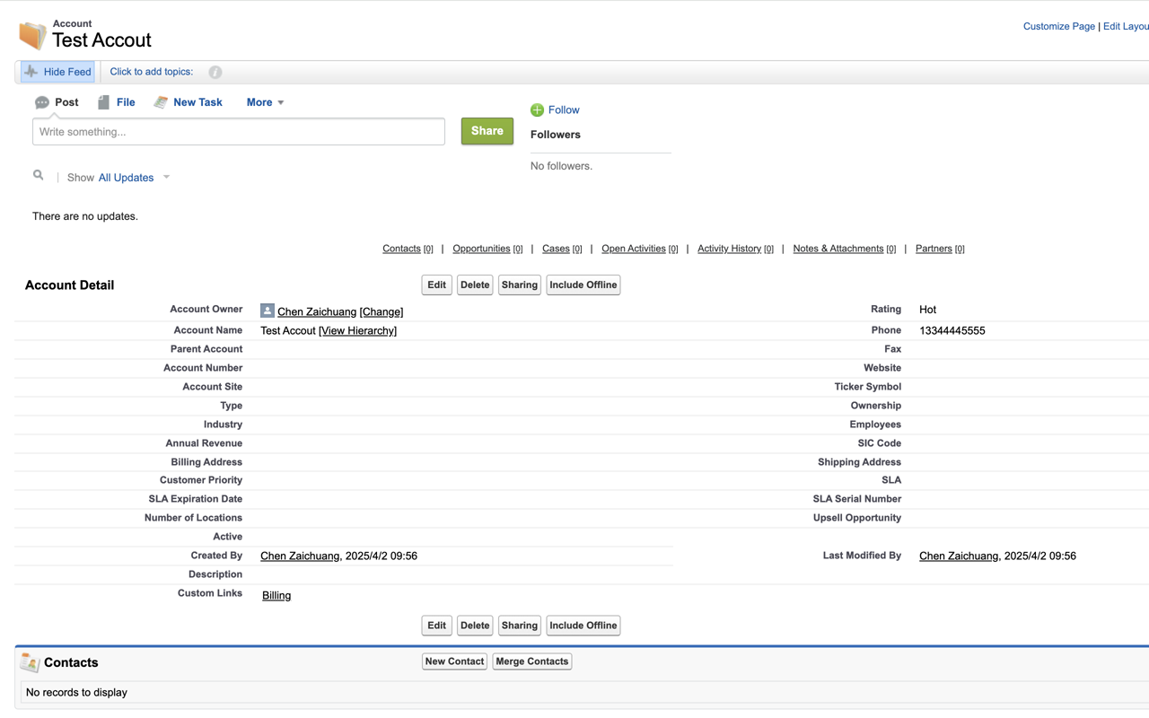This screenshot has width=1149, height=718.
Task: Create a New Contact
Action: click(x=454, y=661)
